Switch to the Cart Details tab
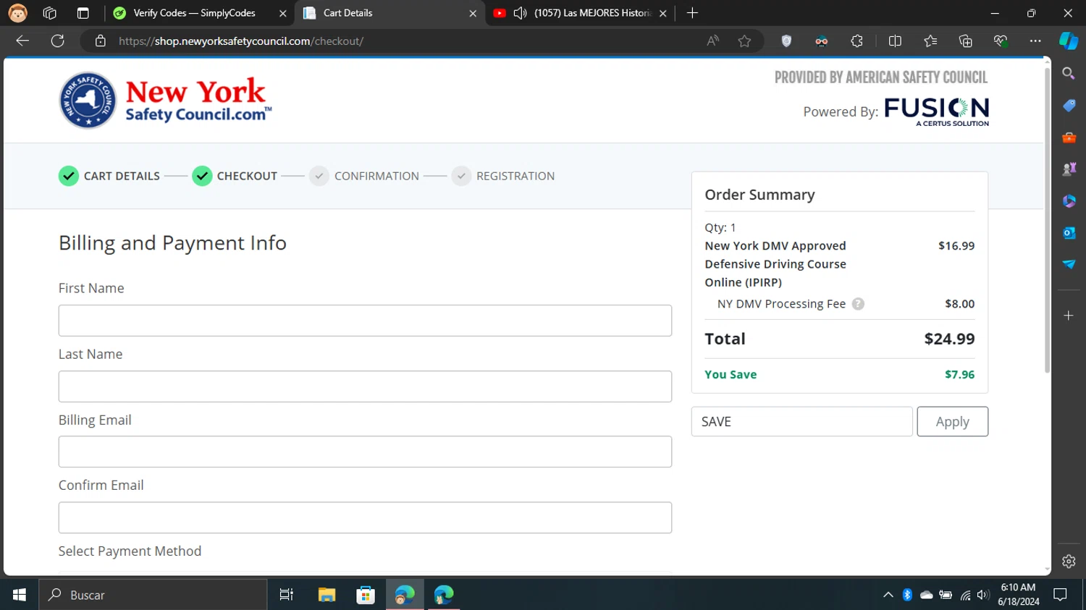 [391, 13]
